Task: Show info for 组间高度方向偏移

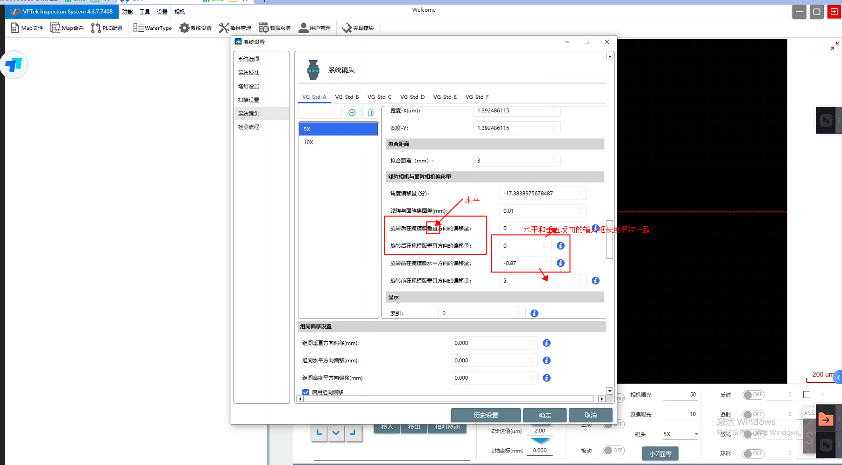Action: pos(547,378)
